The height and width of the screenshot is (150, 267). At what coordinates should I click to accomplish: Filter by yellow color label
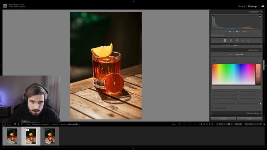click(x=219, y=124)
